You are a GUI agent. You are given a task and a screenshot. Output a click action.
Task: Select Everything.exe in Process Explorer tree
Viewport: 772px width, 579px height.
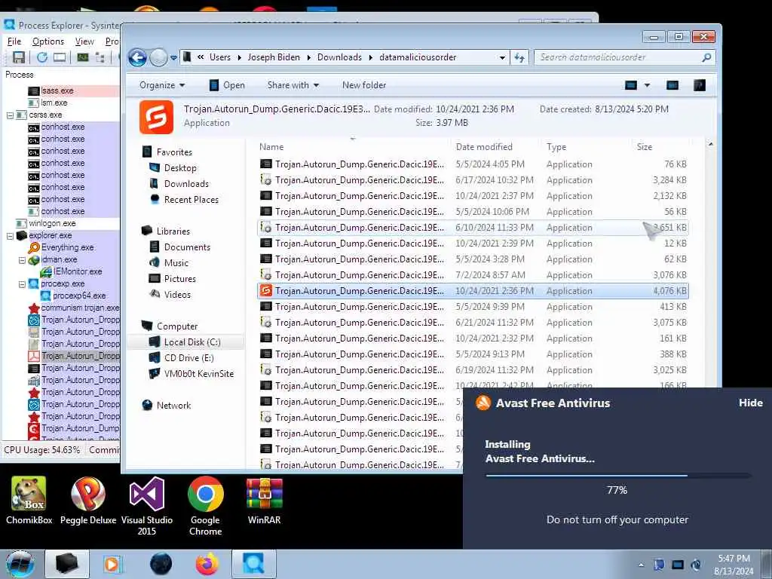(67, 247)
